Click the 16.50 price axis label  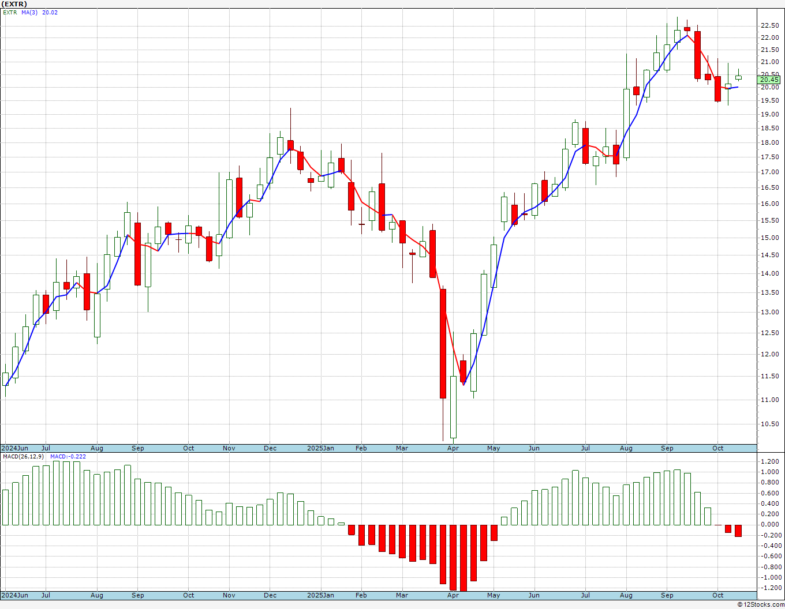pyautogui.click(x=769, y=187)
